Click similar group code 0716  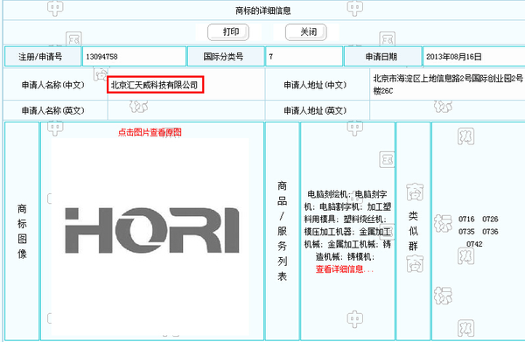coord(466,220)
